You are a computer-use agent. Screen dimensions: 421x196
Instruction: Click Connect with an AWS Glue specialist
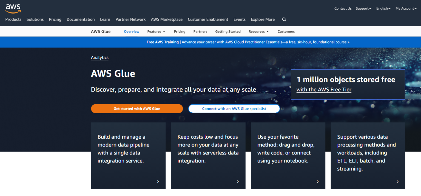pos(234,109)
